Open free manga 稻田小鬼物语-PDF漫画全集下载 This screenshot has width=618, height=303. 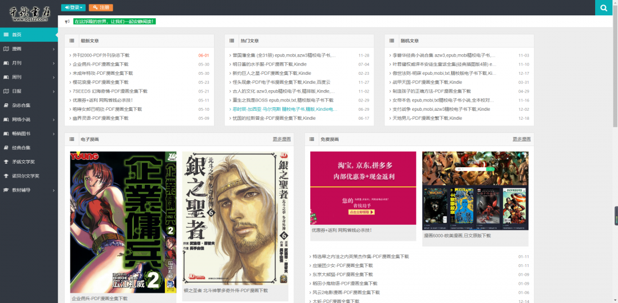(345, 284)
